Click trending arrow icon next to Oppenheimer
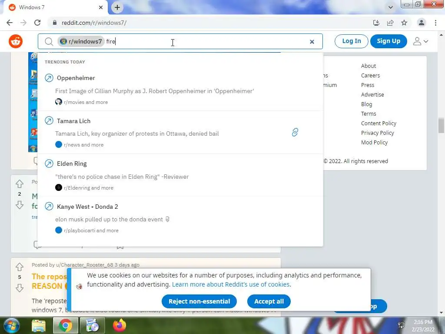445x334 pixels. [x=49, y=78]
